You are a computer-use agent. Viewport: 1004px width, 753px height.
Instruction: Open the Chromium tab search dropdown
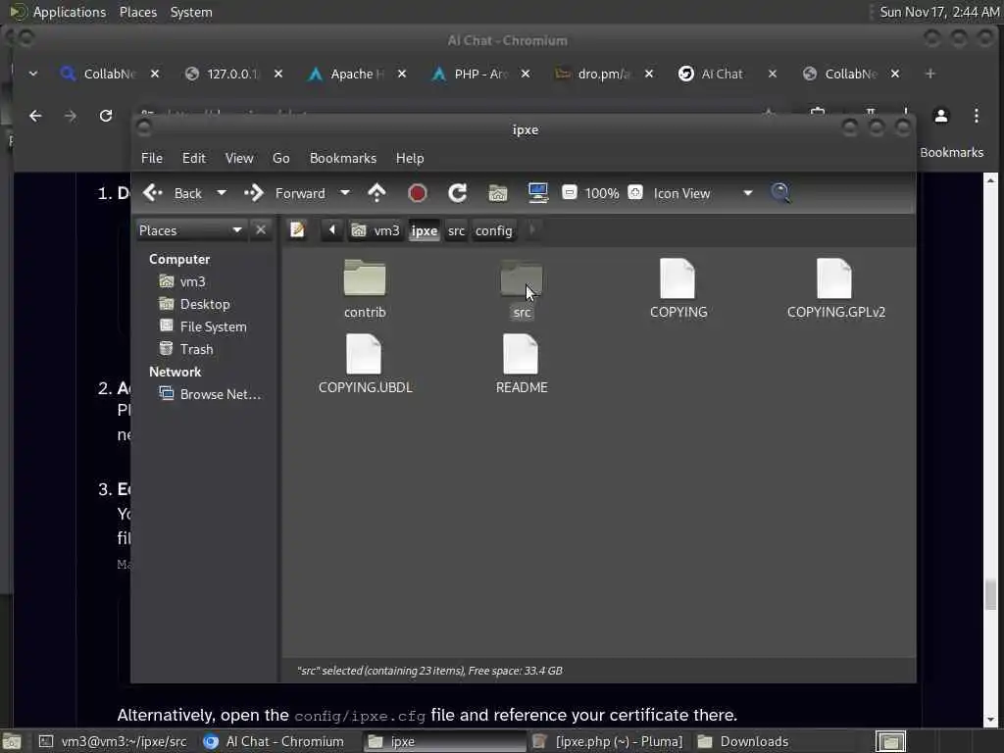pyautogui.click(x=33, y=74)
